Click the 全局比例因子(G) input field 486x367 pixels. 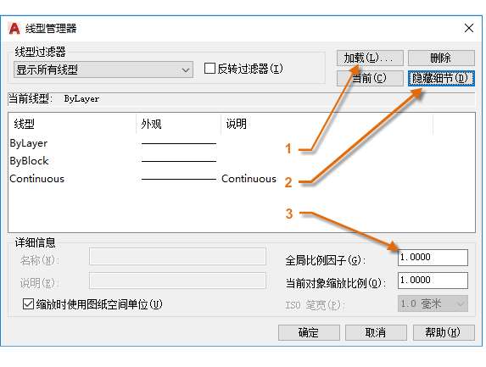pyautogui.click(x=433, y=258)
